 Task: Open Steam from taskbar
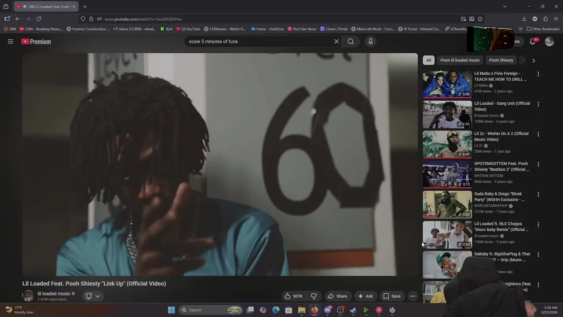click(x=353, y=310)
